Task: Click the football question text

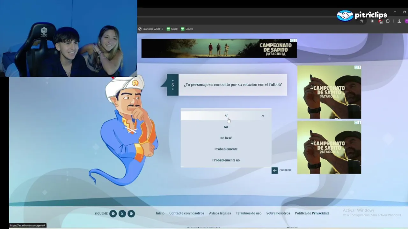Action: tap(233, 85)
